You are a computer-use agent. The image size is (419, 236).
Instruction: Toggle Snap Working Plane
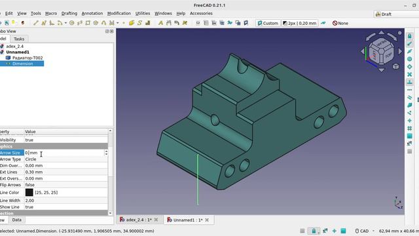pyautogui.click(x=409, y=136)
